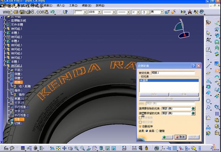Open the 無 dropdown in graphic properties toolbar
Screen dimensions: 221x152
(162, 12)
